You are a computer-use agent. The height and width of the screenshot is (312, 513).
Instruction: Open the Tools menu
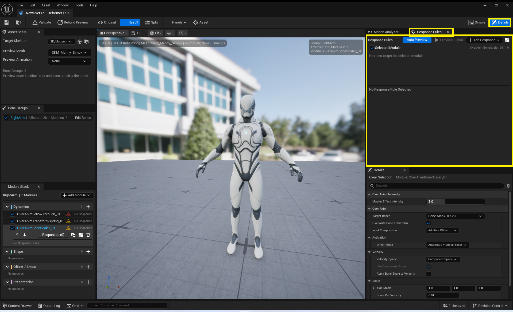point(79,5)
